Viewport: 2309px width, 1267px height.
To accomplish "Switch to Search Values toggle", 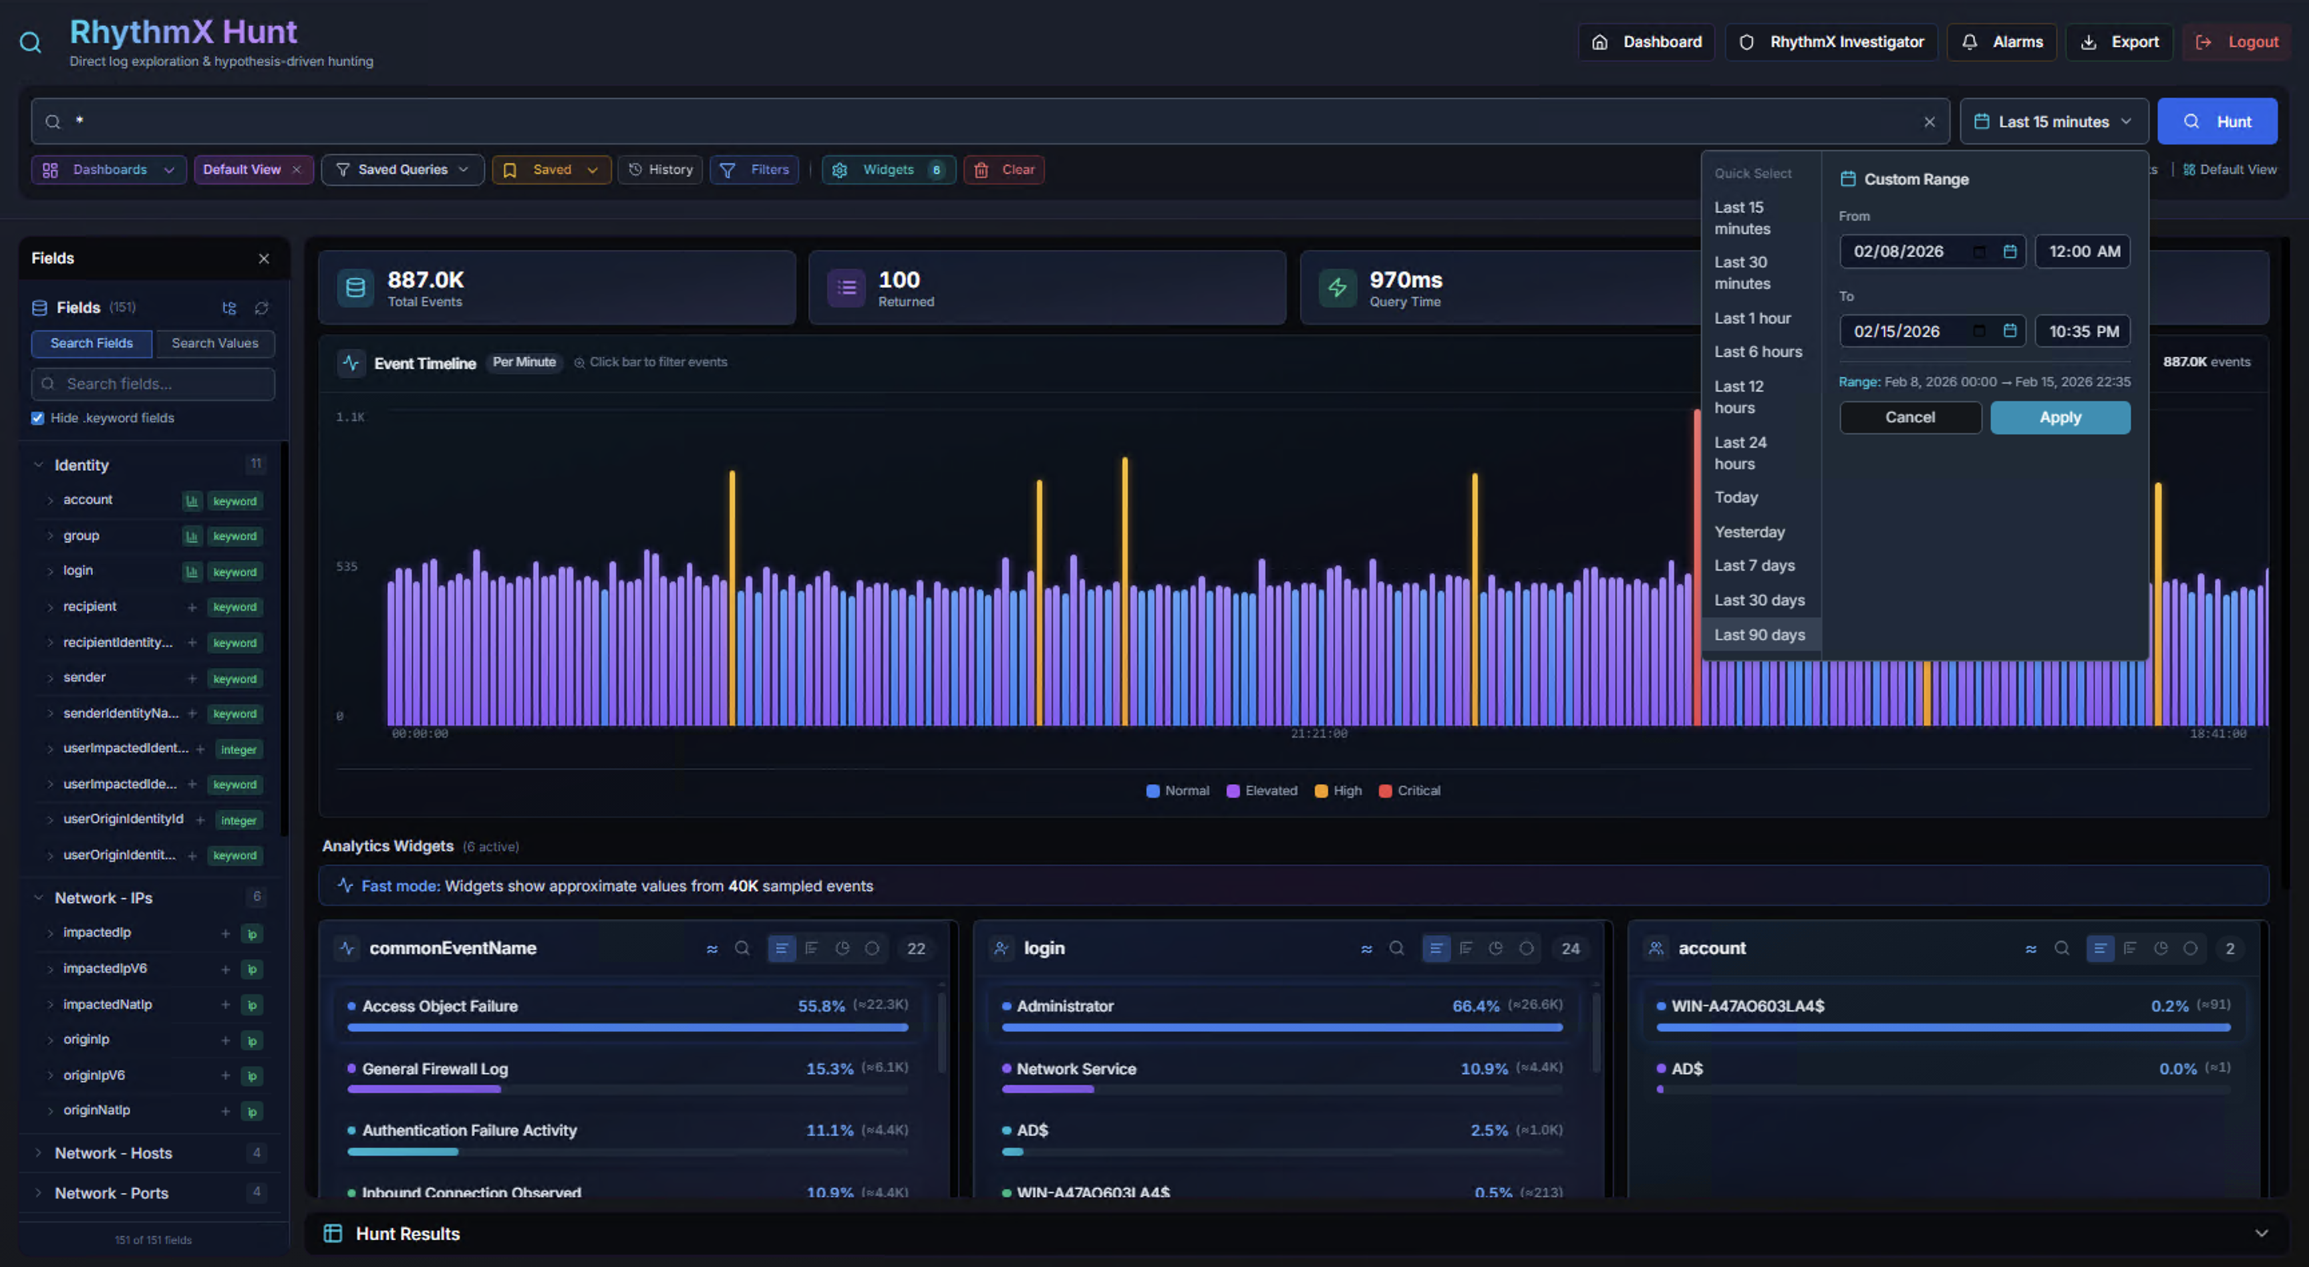I will point(214,343).
